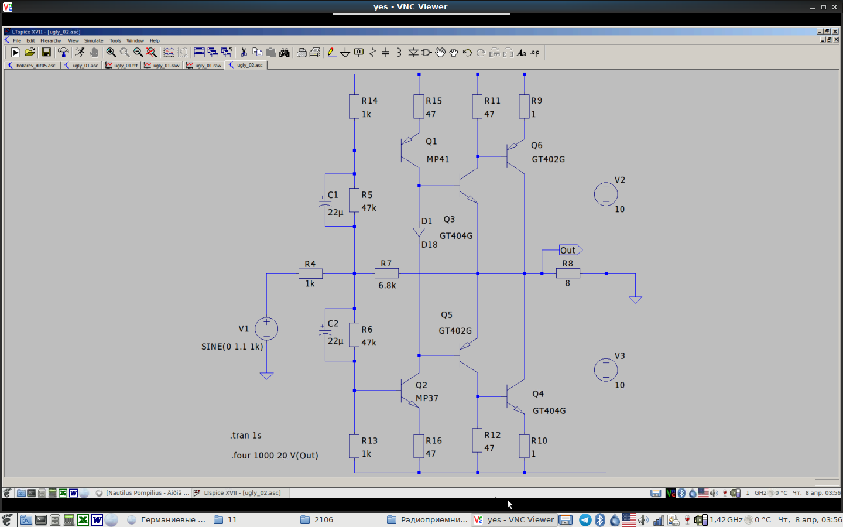Place a diode from toolbar
843x527 pixels.
pyautogui.click(x=413, y=53)
